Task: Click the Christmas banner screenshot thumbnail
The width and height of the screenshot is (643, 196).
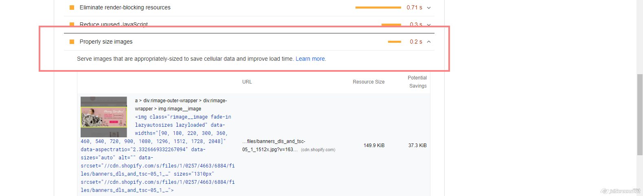Action: click(104, 117)
